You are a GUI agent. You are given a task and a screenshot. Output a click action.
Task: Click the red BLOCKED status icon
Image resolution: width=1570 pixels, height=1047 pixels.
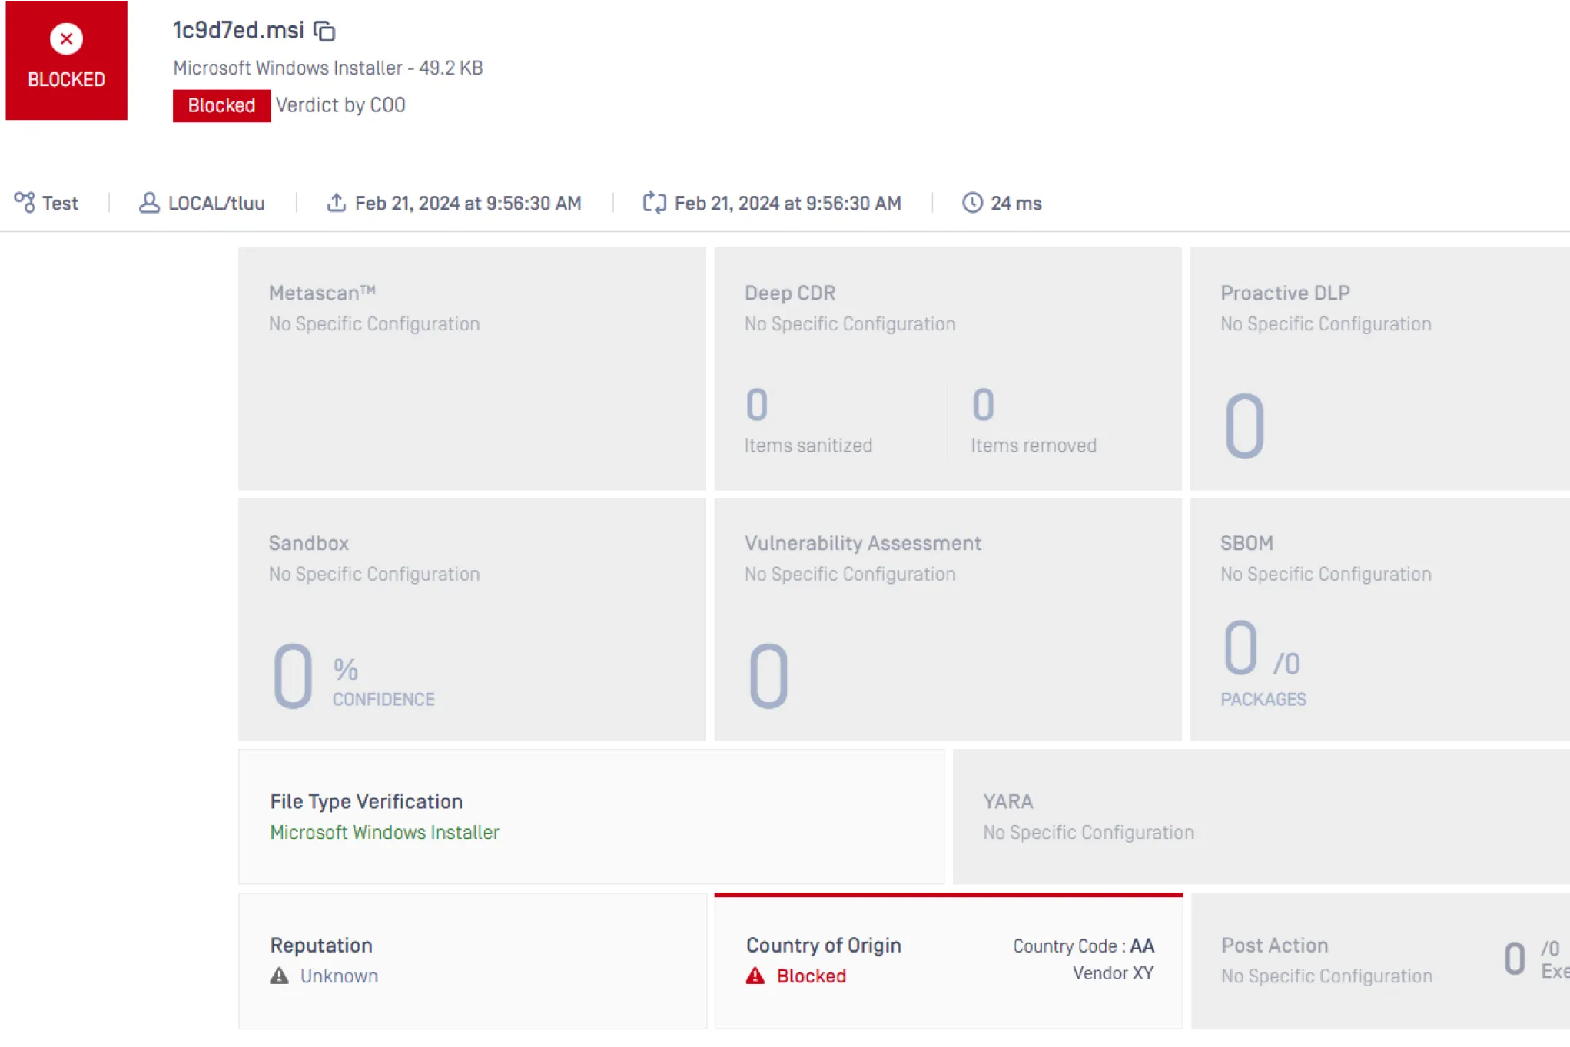67,38
